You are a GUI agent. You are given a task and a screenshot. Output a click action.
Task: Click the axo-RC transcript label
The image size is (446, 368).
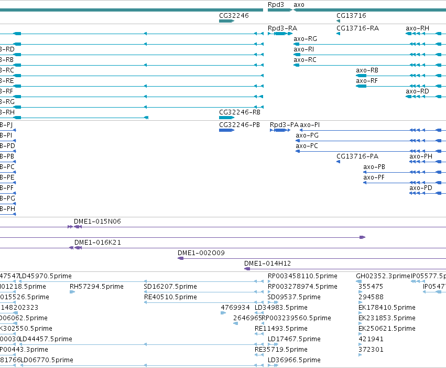click(x=305, y=60)
